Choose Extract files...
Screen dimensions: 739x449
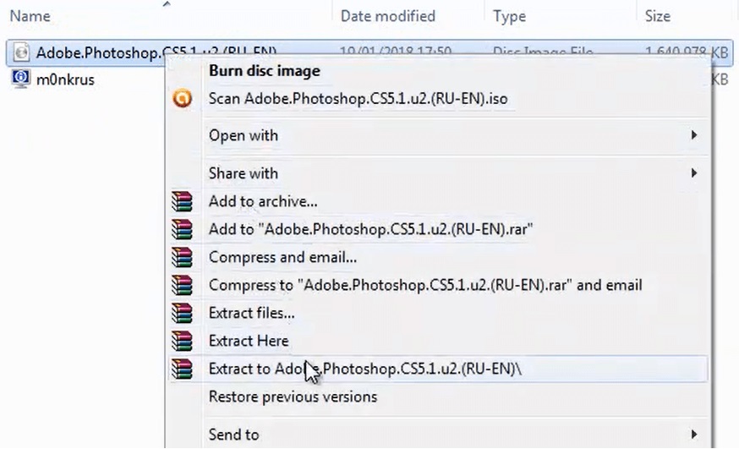pos(252,313)
